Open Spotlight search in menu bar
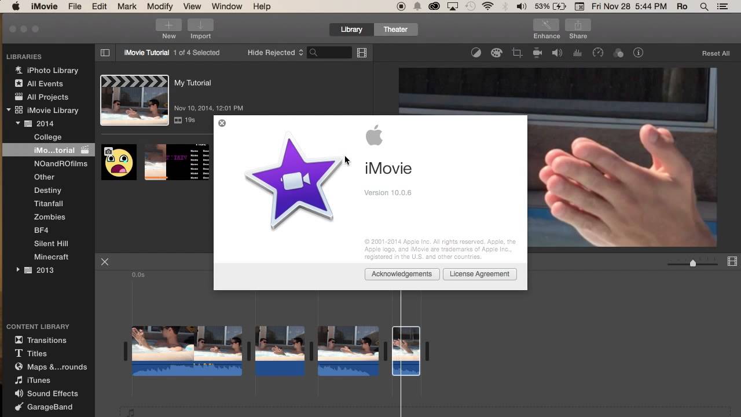 [x=704, y=6]
